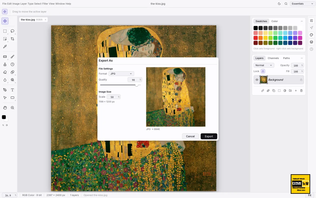Hide the Background layer eye icon
316x198 pixels.
point(257,80)
